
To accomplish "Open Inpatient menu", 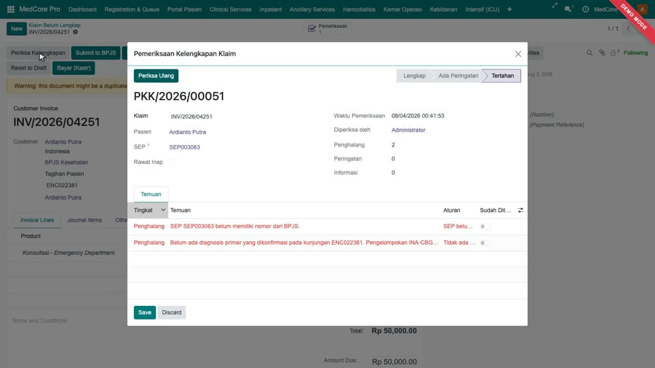I will tap(270, 9).
